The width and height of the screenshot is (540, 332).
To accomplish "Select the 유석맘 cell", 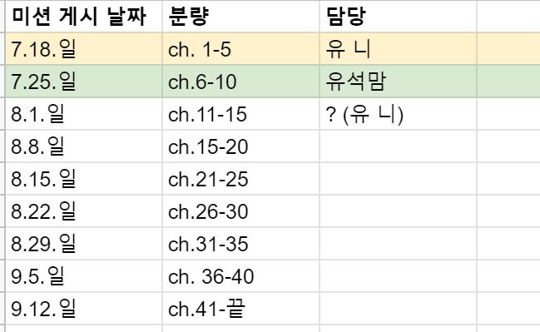I will pyautogui.click(x=398, y=82).
